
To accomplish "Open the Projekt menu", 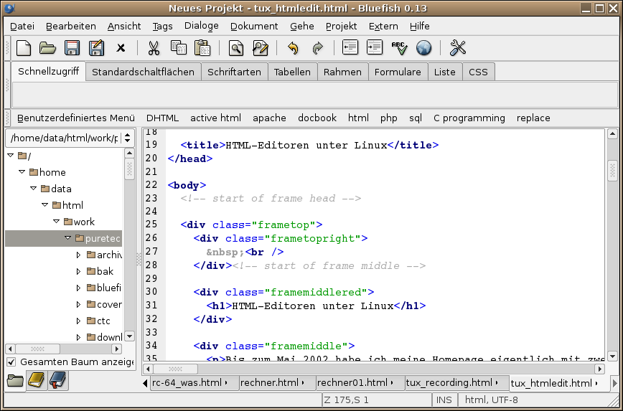I will pyautogui.click(x=342, y=27).
